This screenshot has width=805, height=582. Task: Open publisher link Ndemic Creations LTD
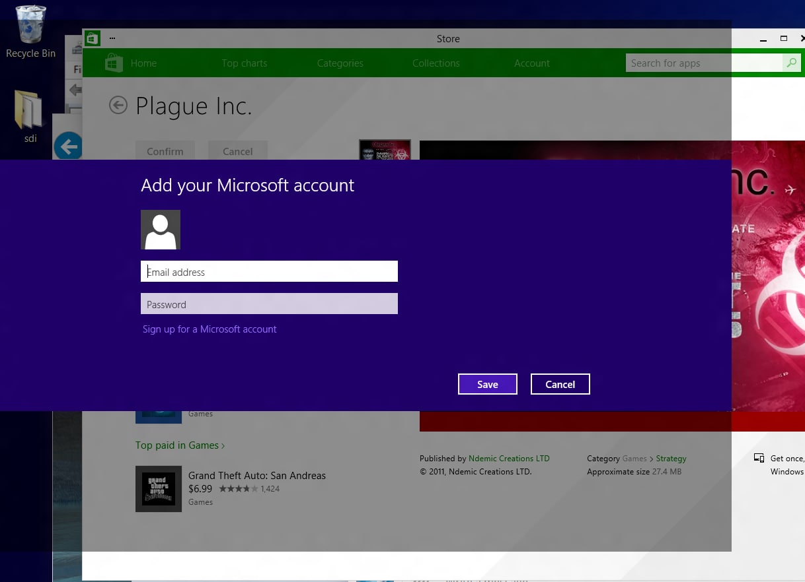click(509, 459)
